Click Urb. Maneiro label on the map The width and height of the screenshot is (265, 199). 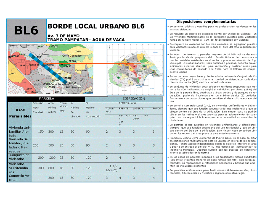click(33, 92)
